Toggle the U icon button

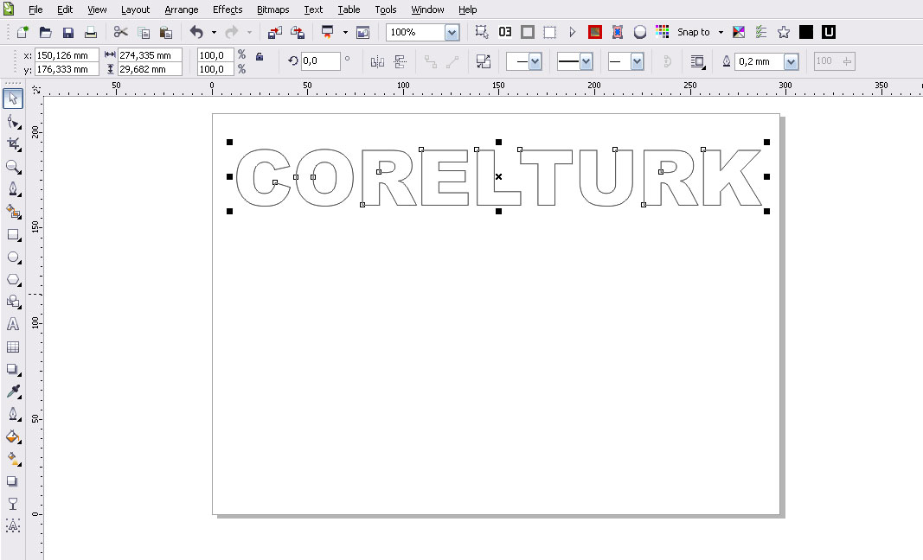[x=828, y=32]
